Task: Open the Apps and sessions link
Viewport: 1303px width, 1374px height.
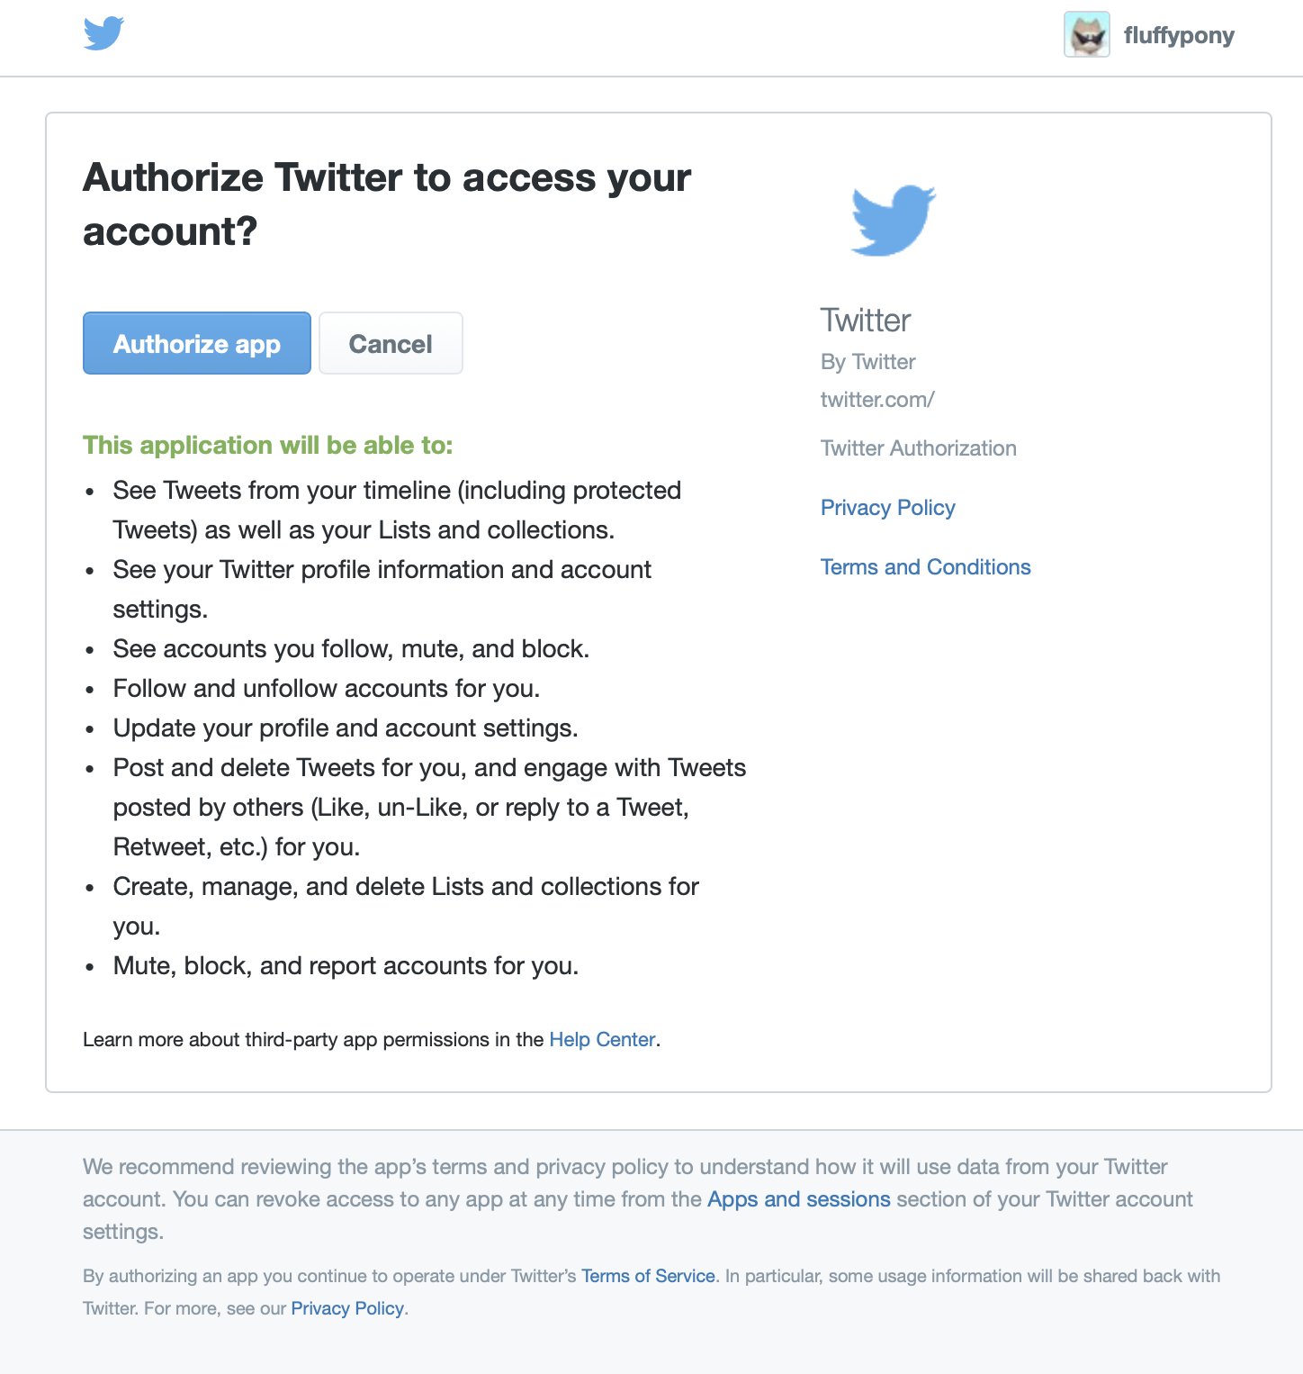Action: pyautogui.click(x=797, y=1198)
